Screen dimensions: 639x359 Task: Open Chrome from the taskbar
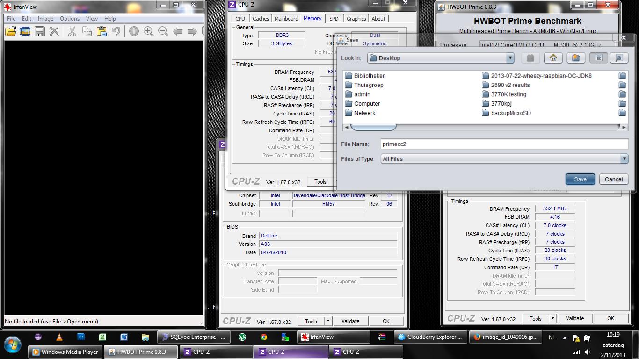tap(264, 337)
